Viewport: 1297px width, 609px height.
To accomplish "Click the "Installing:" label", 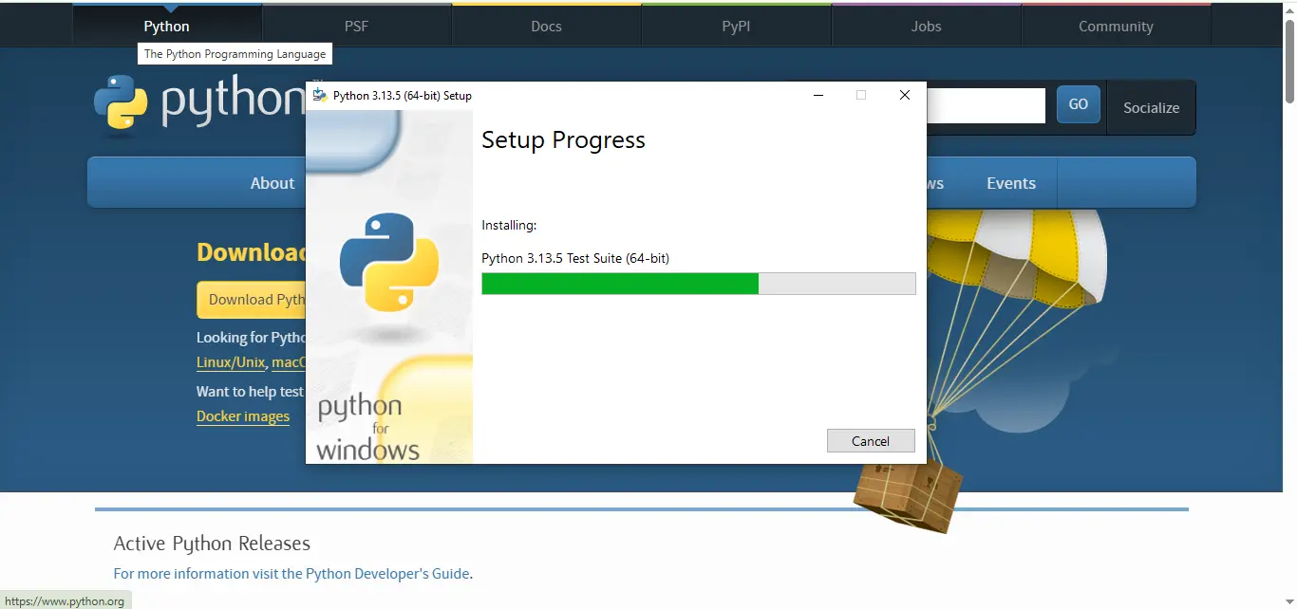I will (x=509, y=225).
